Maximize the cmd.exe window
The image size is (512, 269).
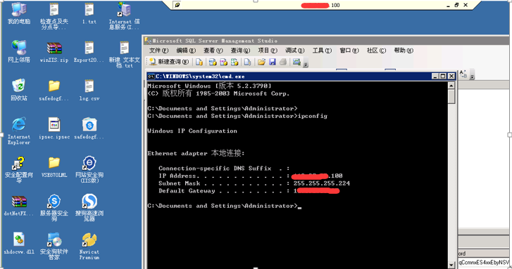443,77
